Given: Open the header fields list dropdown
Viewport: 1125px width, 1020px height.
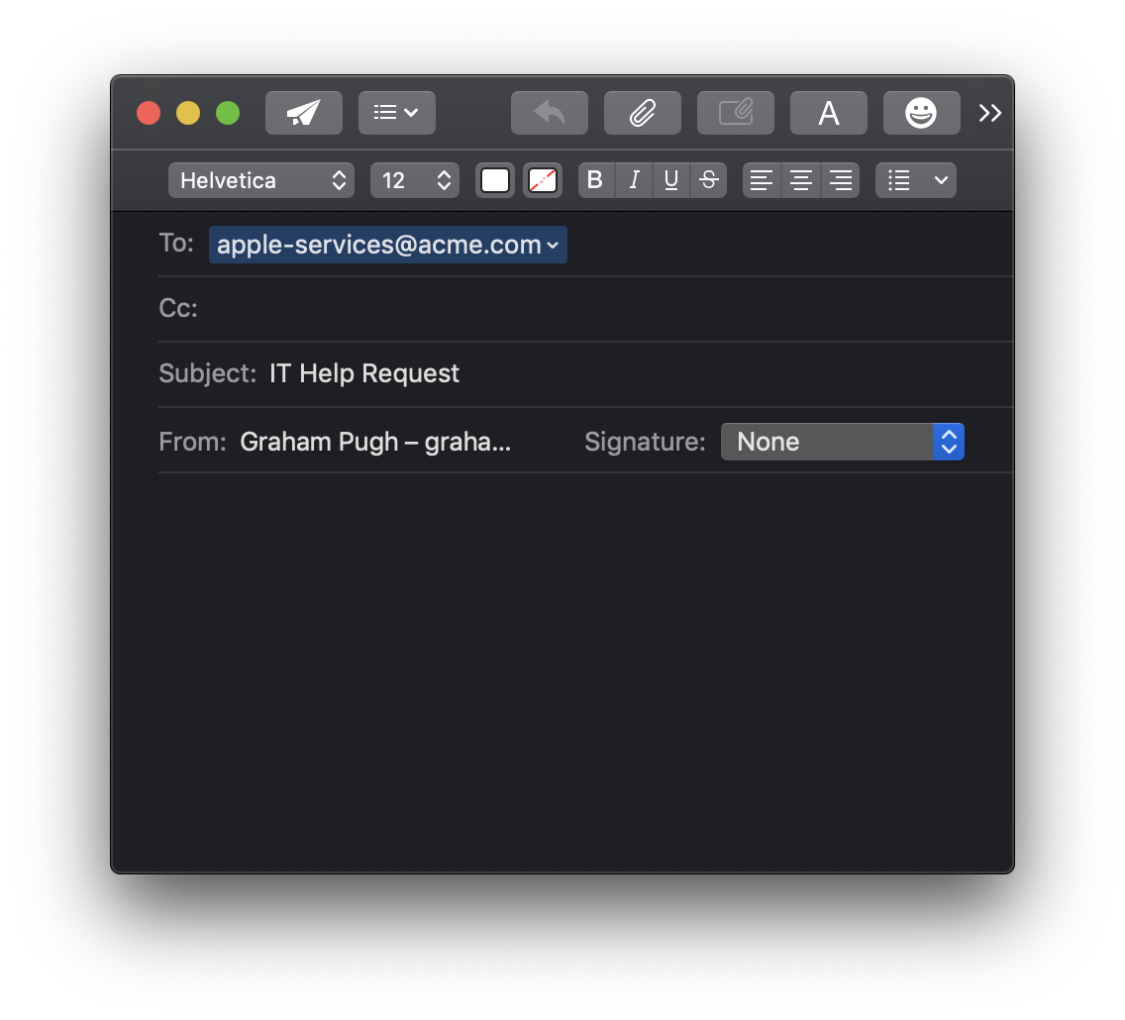Looking at the screenshot, I should [397, 113].
